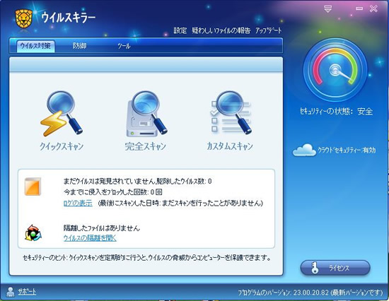Screen dimensions: 389x301
Task: Click the cloud security cloud icon
Action: 304,150
